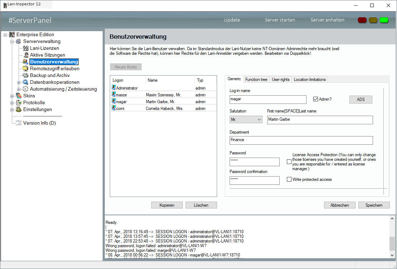397x269 pixels.
Task: Click the Password field
Action: pos(254,162)
